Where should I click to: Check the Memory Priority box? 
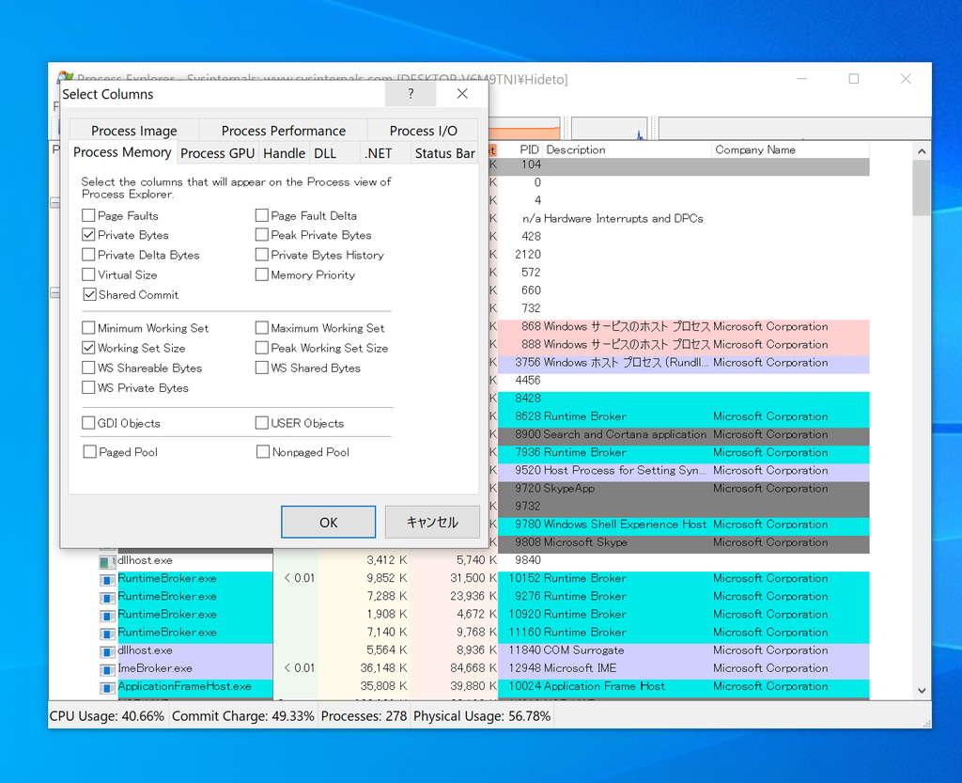(262, 274)
